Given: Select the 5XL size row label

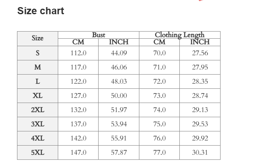Looking at the screenshot, I should click(x=38, y=153).
